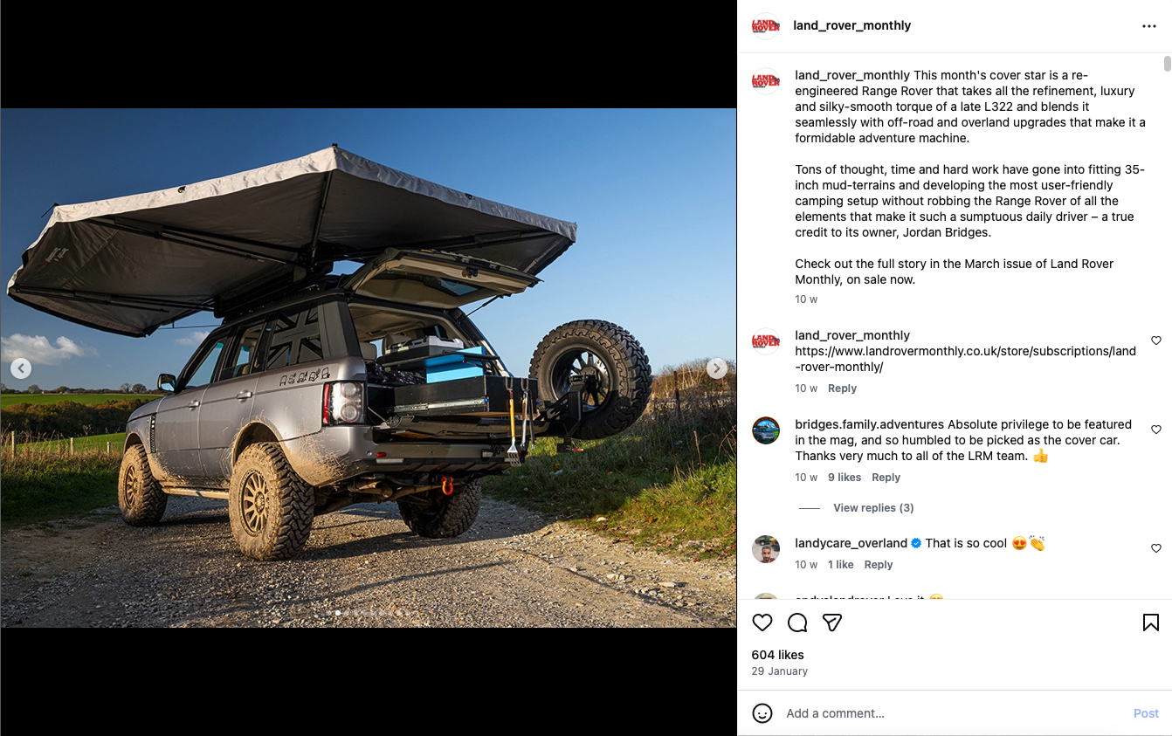Share the post via paper plane icon
This screenshot has width=1172, height=736.
832,623
